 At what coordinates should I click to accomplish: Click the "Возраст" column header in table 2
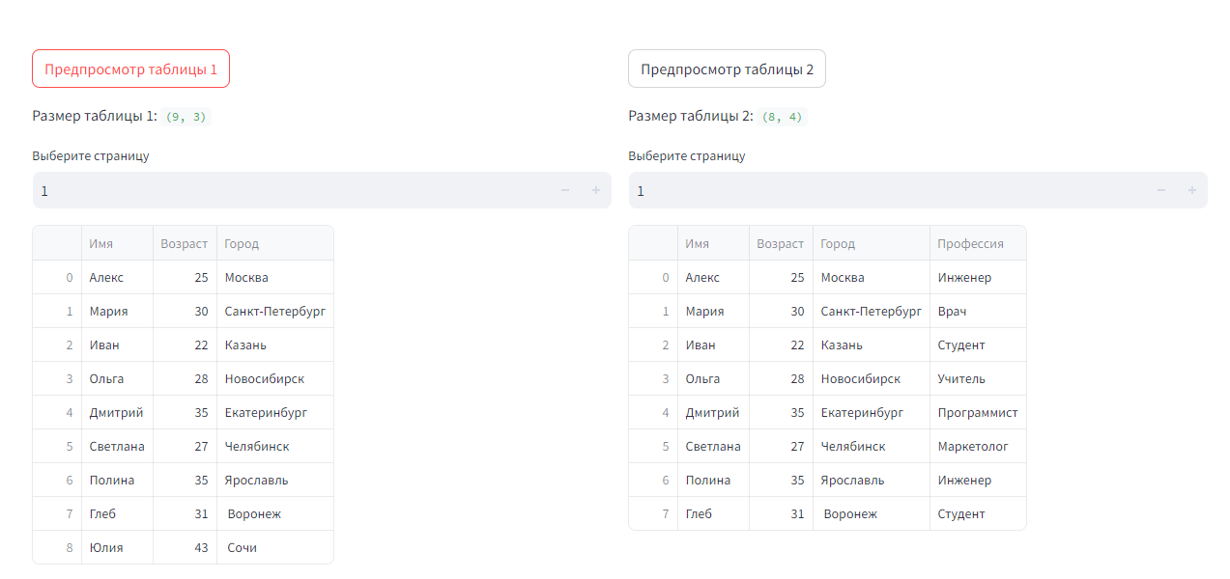click(781, 243)
